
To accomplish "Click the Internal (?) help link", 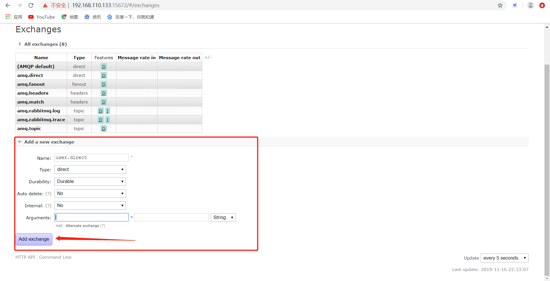I will [48, 206].
